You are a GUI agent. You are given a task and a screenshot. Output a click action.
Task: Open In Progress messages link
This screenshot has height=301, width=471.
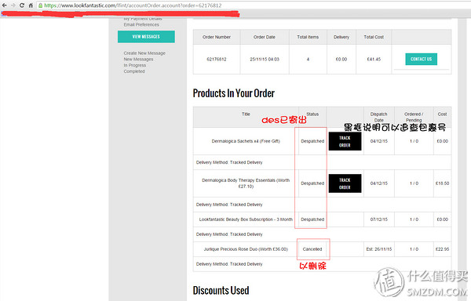[x=135, y=65]
